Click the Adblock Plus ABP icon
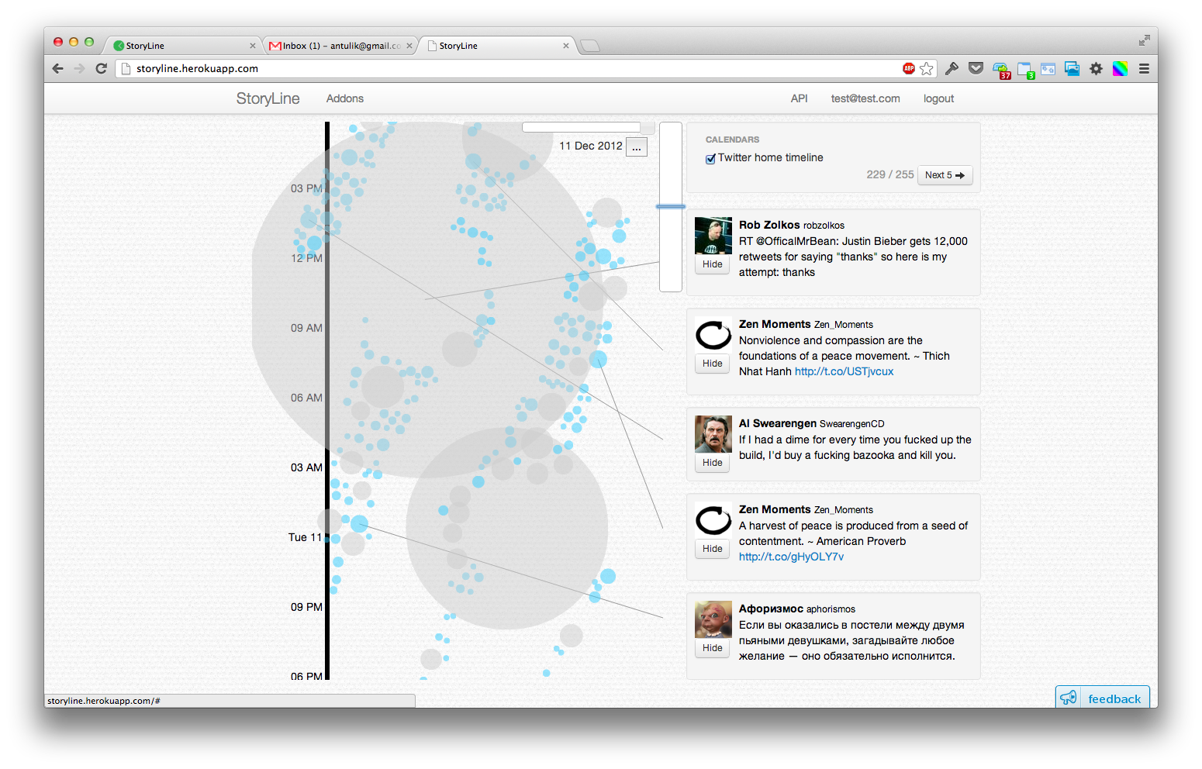 (909, 68)
